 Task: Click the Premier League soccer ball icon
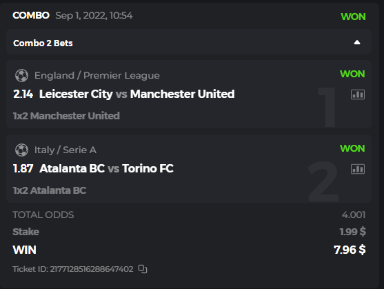pyautogui.click(x=21, y=75)
